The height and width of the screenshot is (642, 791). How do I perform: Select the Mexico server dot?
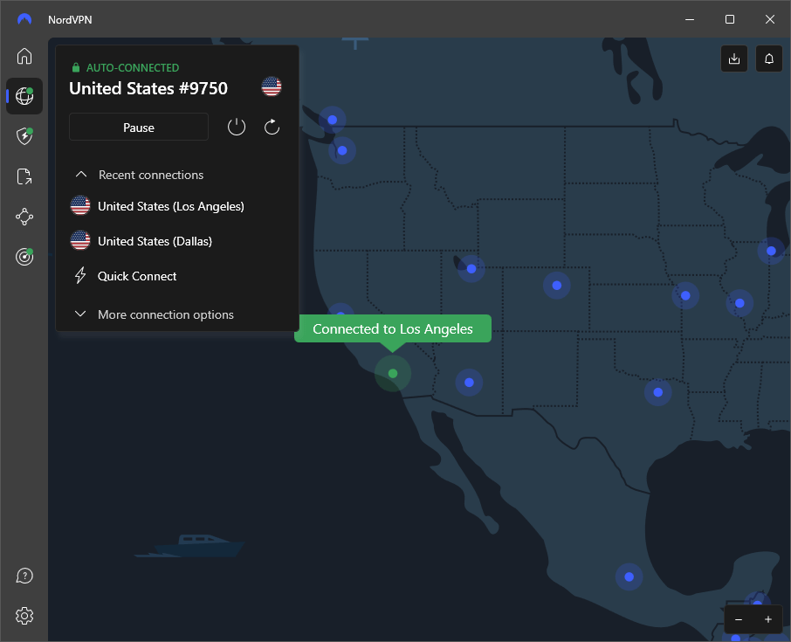pos(629,576)
